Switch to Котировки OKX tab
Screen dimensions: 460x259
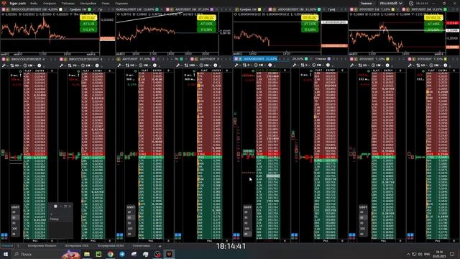point(77,246)
